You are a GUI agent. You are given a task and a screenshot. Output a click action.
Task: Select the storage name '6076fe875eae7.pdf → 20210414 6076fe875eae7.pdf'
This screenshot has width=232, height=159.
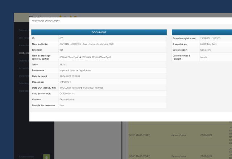coord(85,57)
